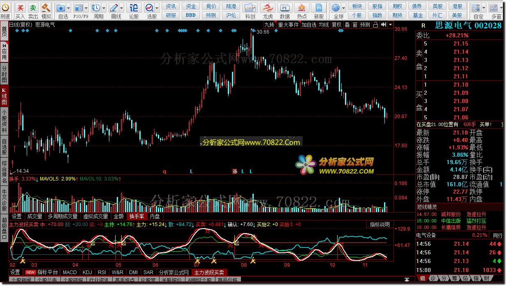
Task: Select the 内盘 tab under volume panel
Action: [155, 216]
